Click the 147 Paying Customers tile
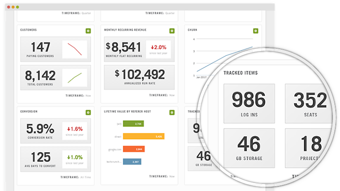This screenshot has height=191, width=340. coord(55,49)
